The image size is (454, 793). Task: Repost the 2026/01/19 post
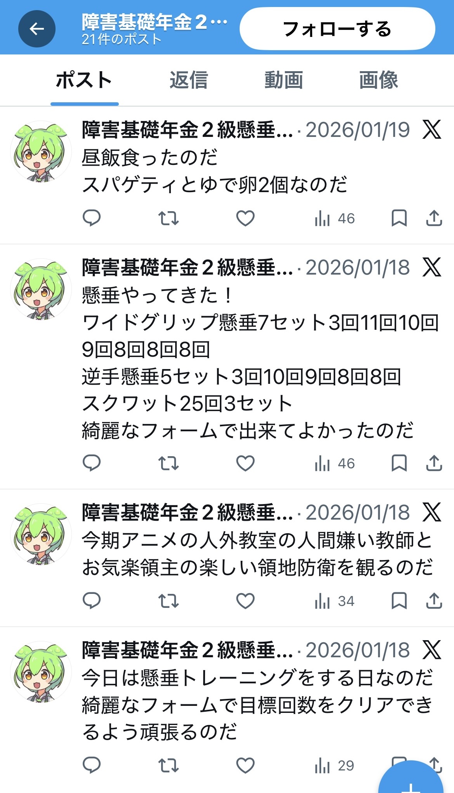point(169,218)
